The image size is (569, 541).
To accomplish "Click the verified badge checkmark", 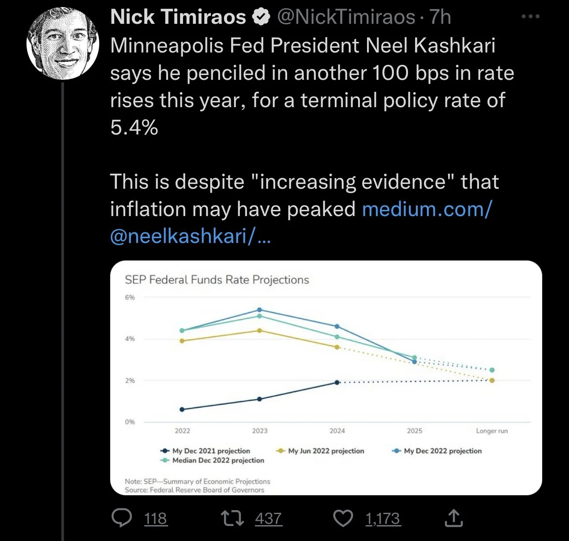I will point(261,17).
